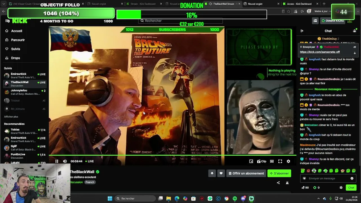The width and height of the screenshot is (361, 203).
Task: Open video player settings gear
Action: coord(288,161)
